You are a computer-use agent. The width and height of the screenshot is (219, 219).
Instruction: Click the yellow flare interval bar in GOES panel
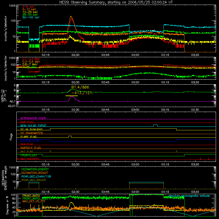[71, 96]
